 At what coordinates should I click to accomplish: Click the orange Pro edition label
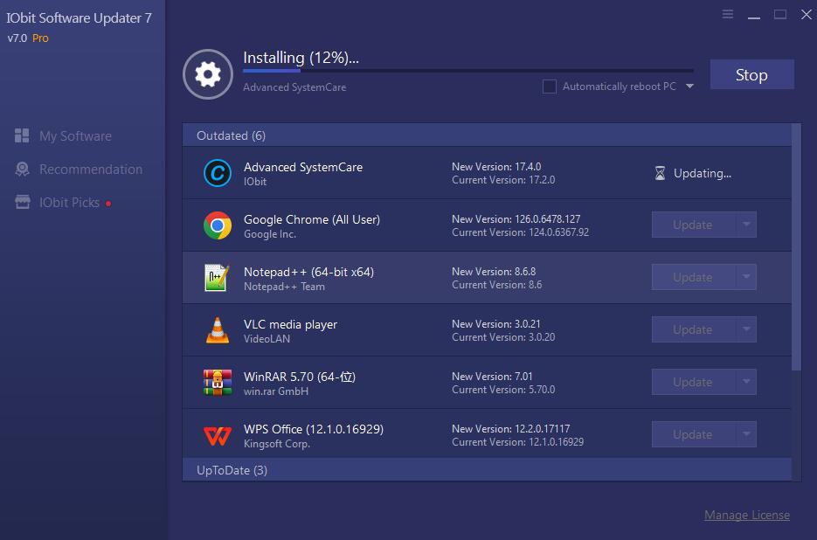tap(40, 38)
